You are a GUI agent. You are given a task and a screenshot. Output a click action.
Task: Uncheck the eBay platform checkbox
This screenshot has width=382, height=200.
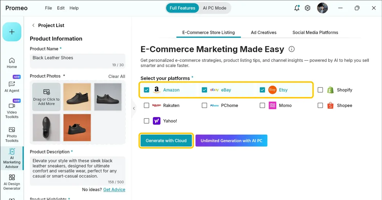(204, 90)
